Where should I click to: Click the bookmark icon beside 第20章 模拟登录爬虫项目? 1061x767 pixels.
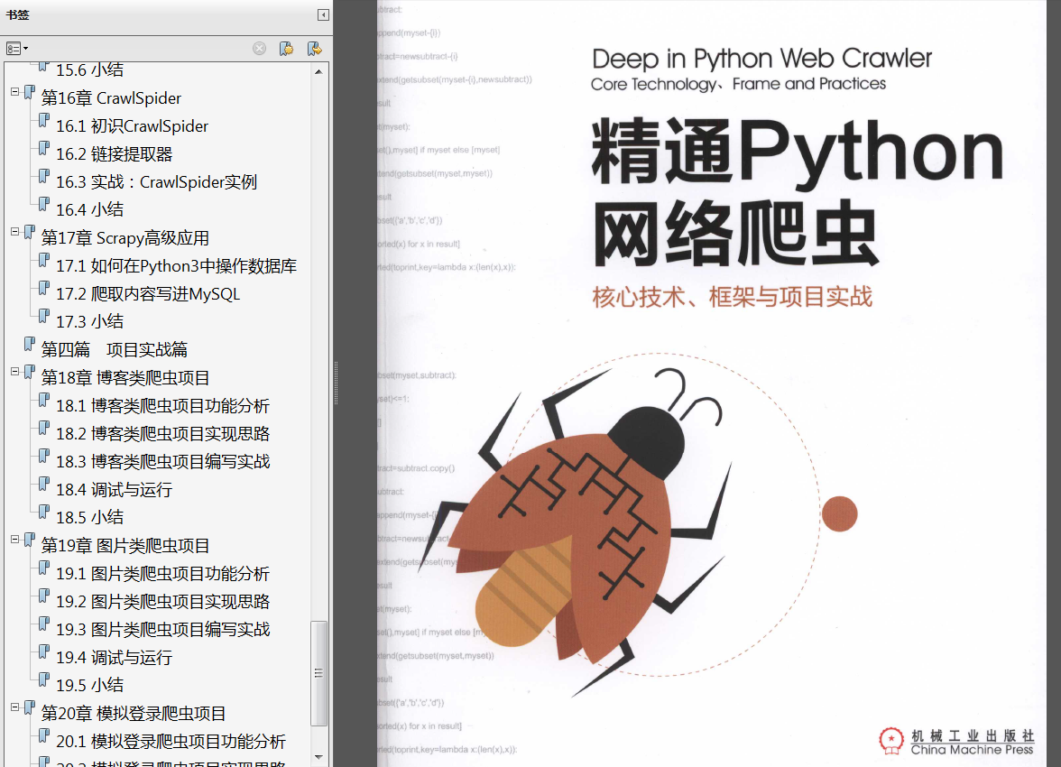coord(30,708)
